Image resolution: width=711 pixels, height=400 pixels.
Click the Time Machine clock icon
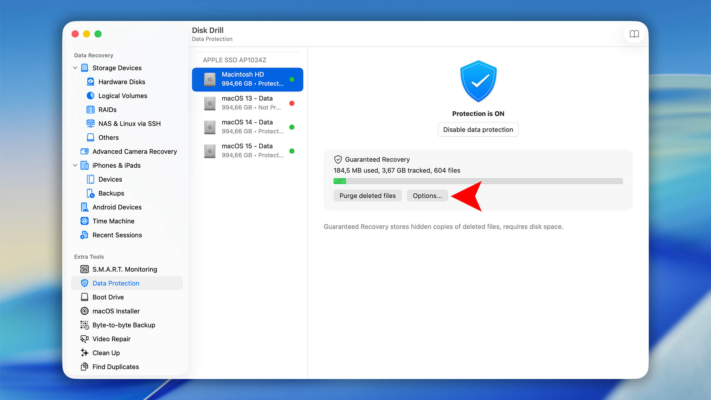click(85, 221)
